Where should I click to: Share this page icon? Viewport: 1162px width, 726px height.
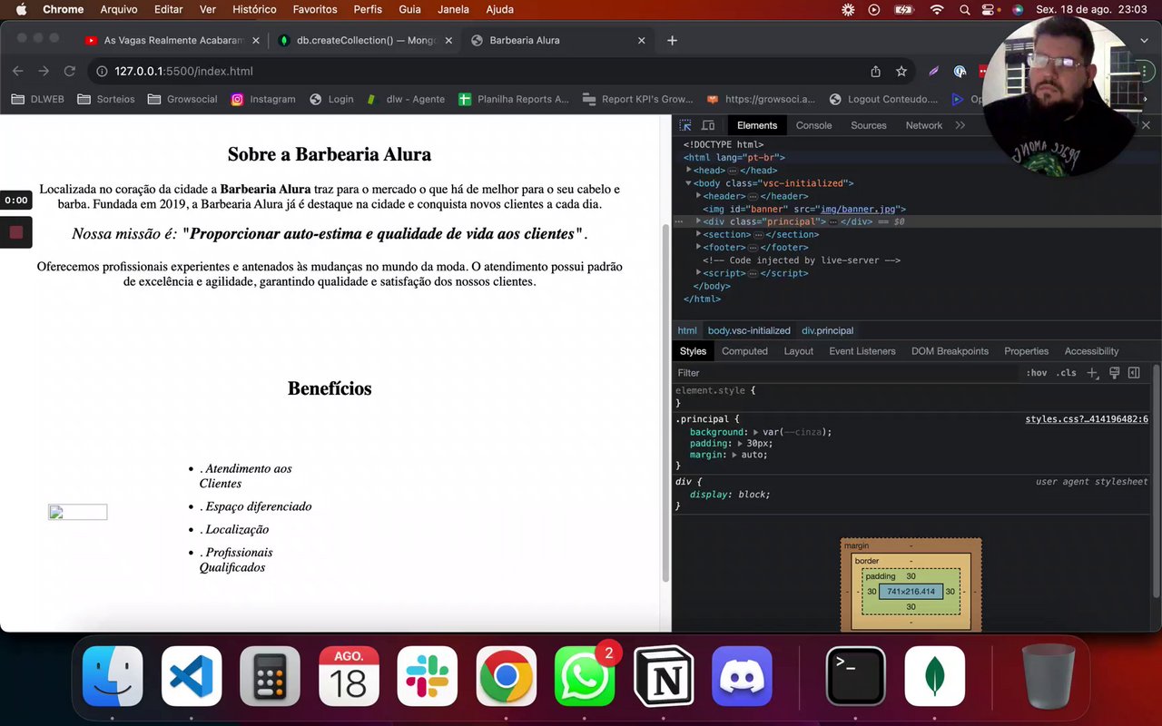pos(875,71)
